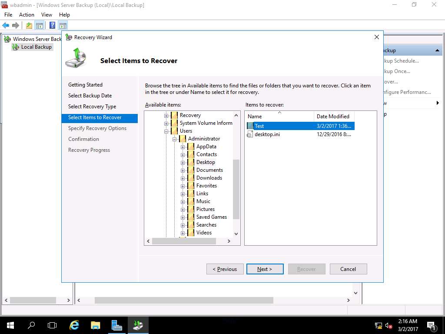Collapse the Users folder node
The image size is (445, 334).
(166, 131)
